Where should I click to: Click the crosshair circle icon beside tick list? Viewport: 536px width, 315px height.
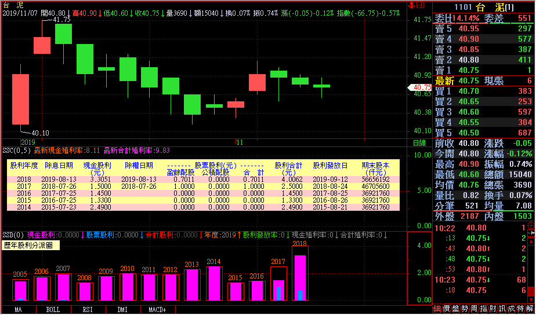[x=531, y=226]
